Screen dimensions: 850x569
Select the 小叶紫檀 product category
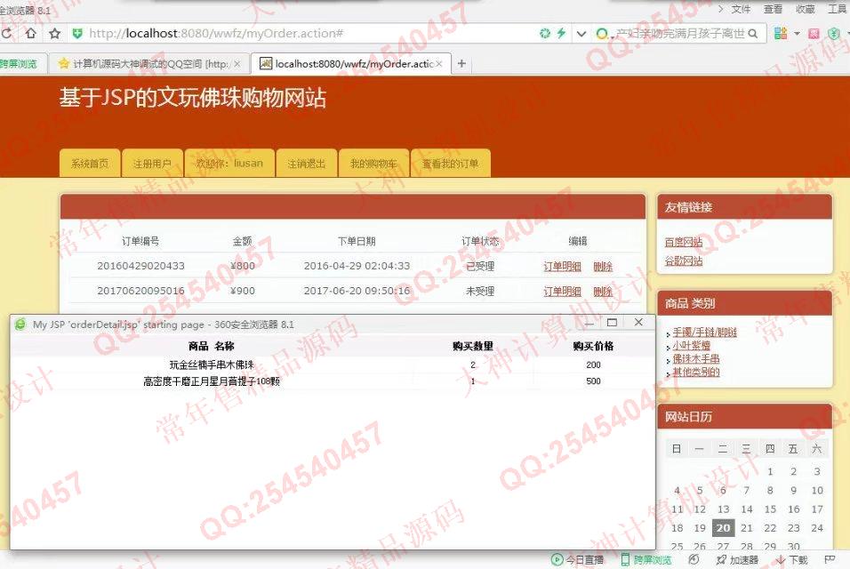click(691, 345)
